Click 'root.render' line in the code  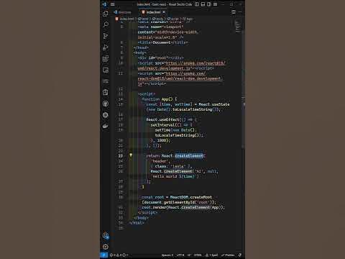point(183,207)
